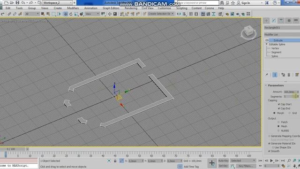Open the Scripting menu

click(x=181, y=8)
